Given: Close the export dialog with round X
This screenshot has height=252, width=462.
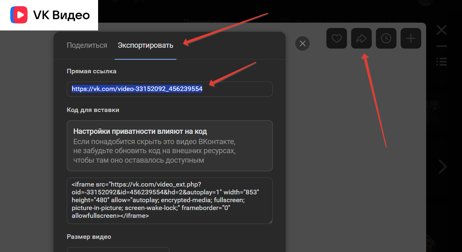Looking at the screenshot, I should tap(303, 43).
